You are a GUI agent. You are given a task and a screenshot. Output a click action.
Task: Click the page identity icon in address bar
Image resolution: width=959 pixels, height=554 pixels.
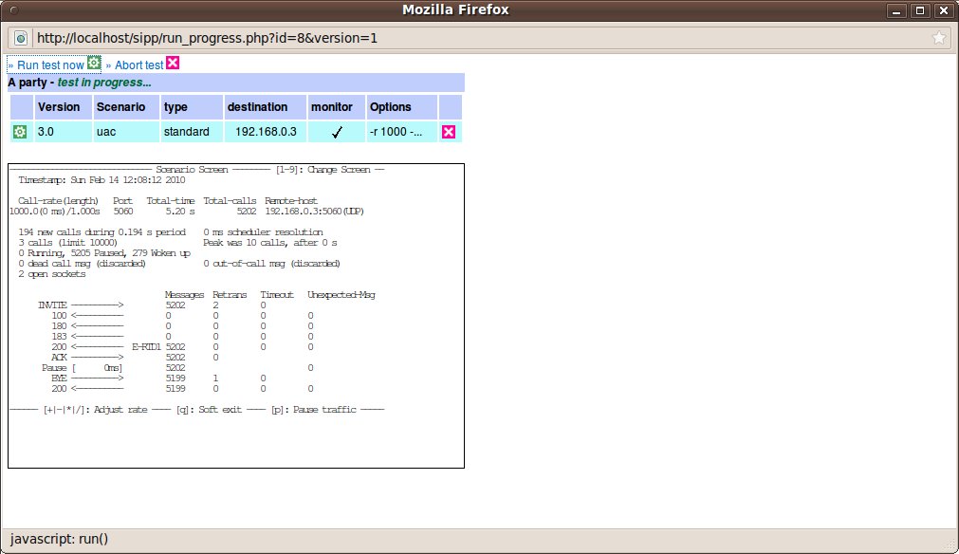click(20, 38)
